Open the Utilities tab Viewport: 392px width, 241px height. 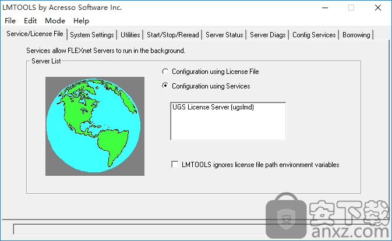(x=130, y=35)
